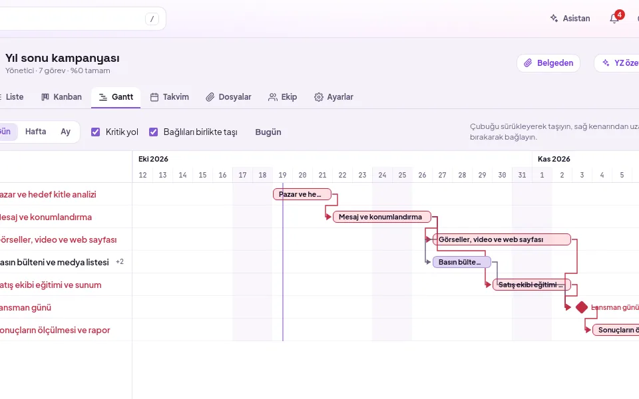Click the Kanban board icon
Image resolution: width=639 pixels, height=399 pixels.
click(45, 97)
